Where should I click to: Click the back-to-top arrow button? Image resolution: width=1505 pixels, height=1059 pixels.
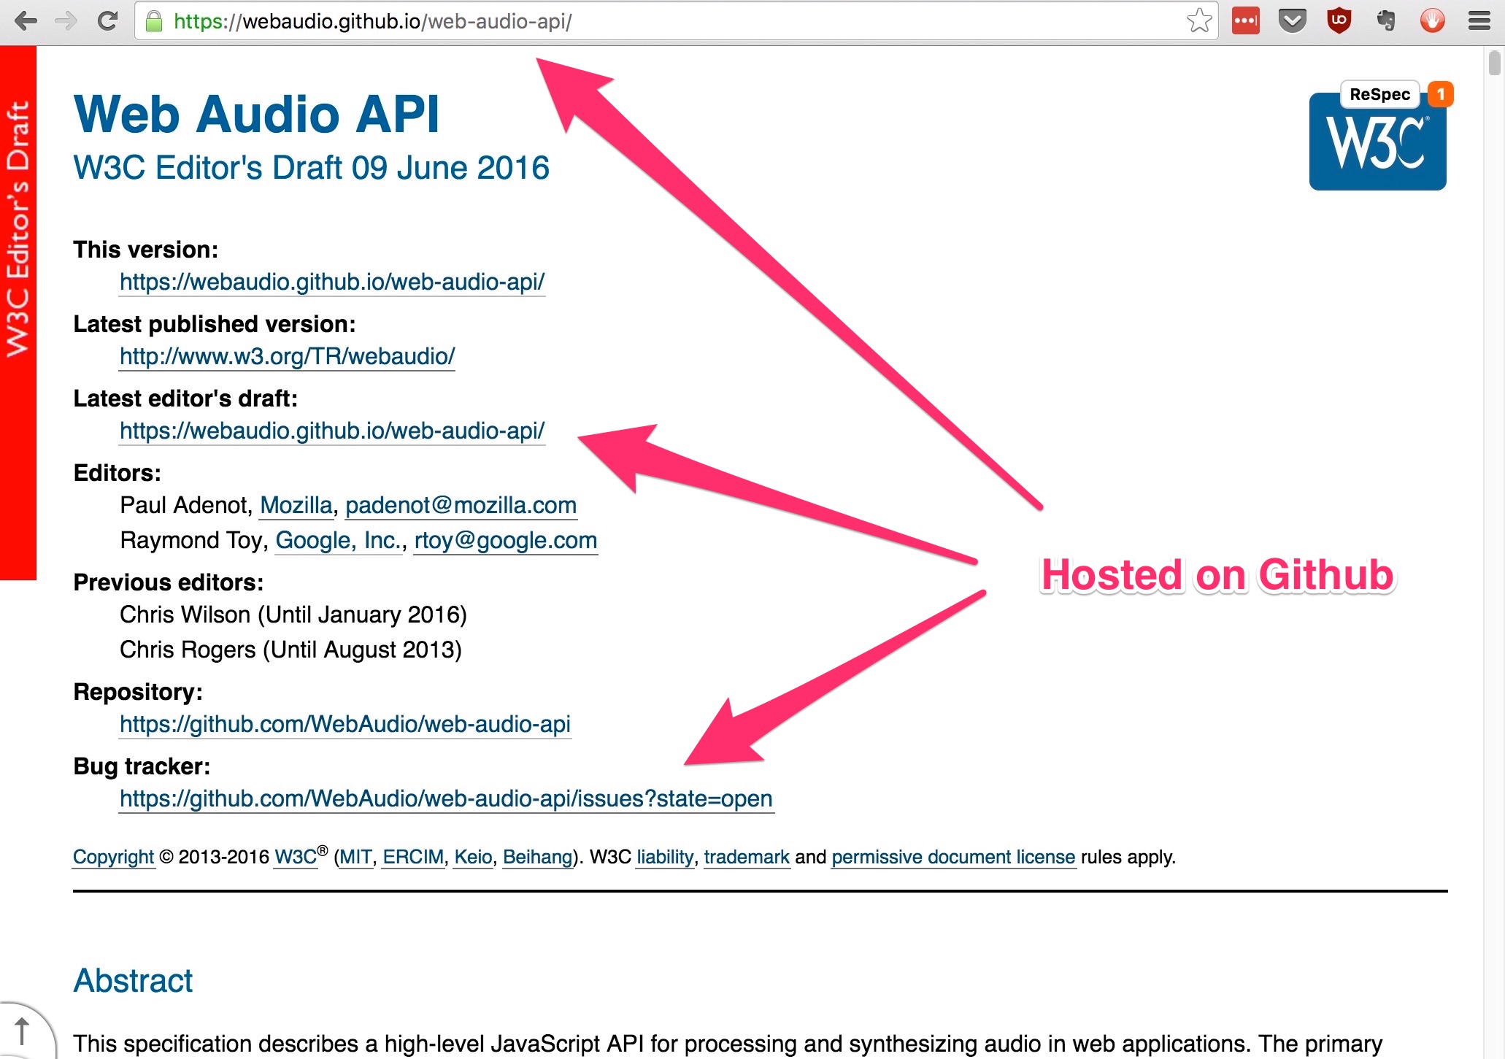coord(23,1031)
